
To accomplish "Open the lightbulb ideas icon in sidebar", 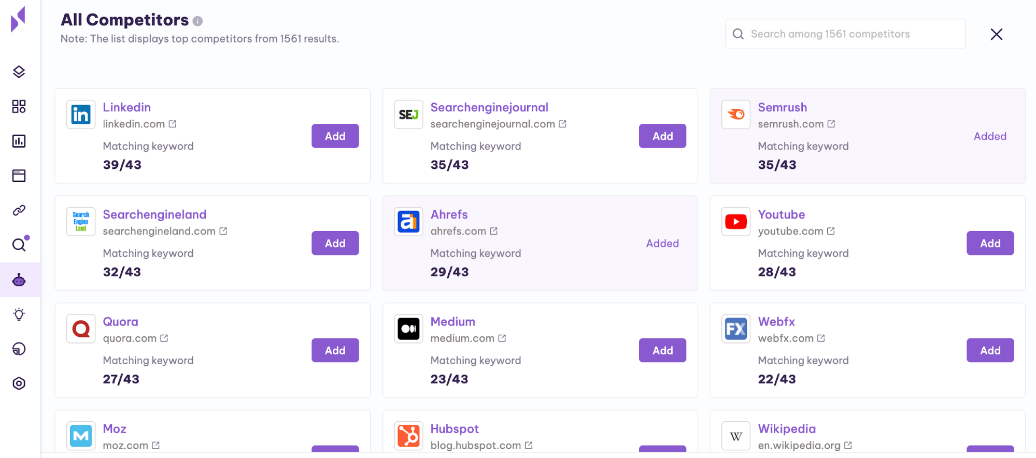I will point(19,314).
